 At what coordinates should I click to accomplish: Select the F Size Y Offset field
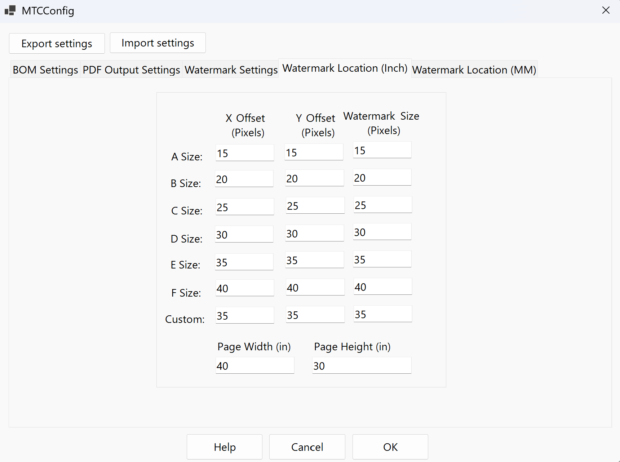(315, 287)
